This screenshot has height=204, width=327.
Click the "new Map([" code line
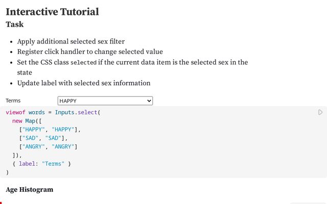point(30,121)
